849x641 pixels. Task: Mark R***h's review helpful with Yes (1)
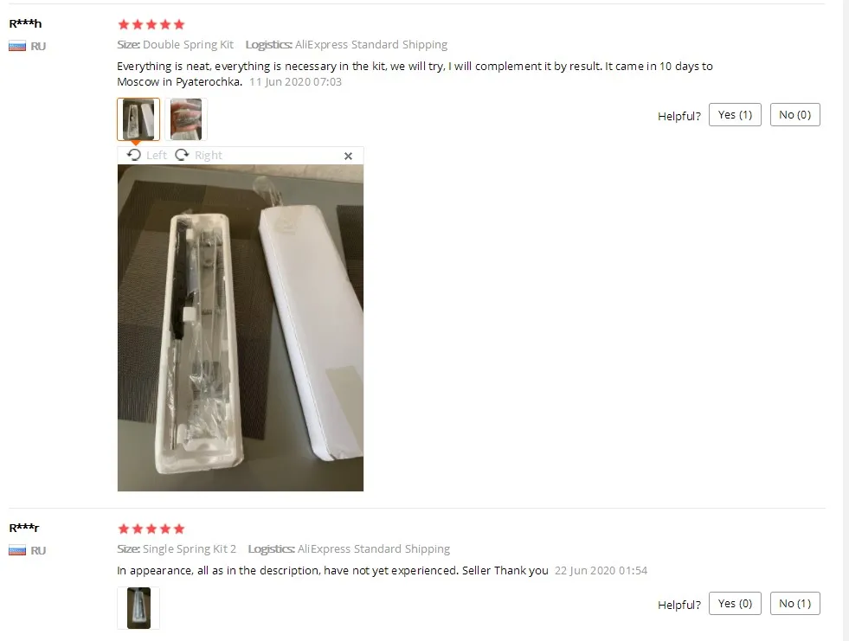(x=735, y=115)
